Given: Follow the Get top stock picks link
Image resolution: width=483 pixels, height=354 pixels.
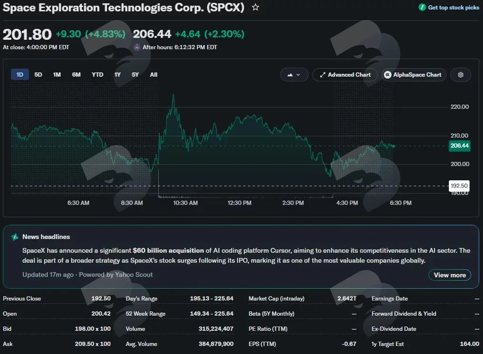Looking at the screenshot, I should point(454,8).
